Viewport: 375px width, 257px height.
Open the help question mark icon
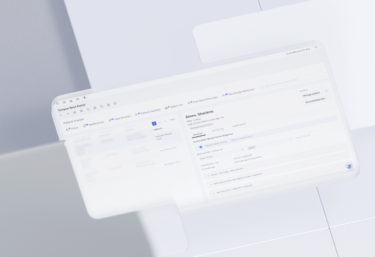[115, 103]
